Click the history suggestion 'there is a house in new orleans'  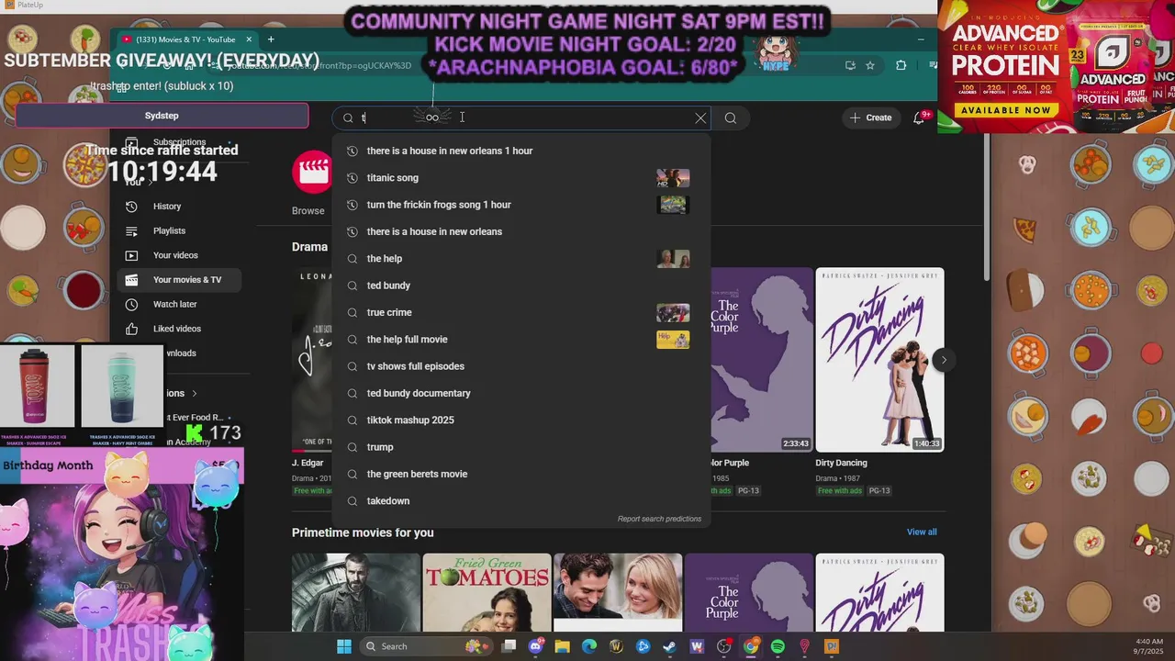point(521,231)
